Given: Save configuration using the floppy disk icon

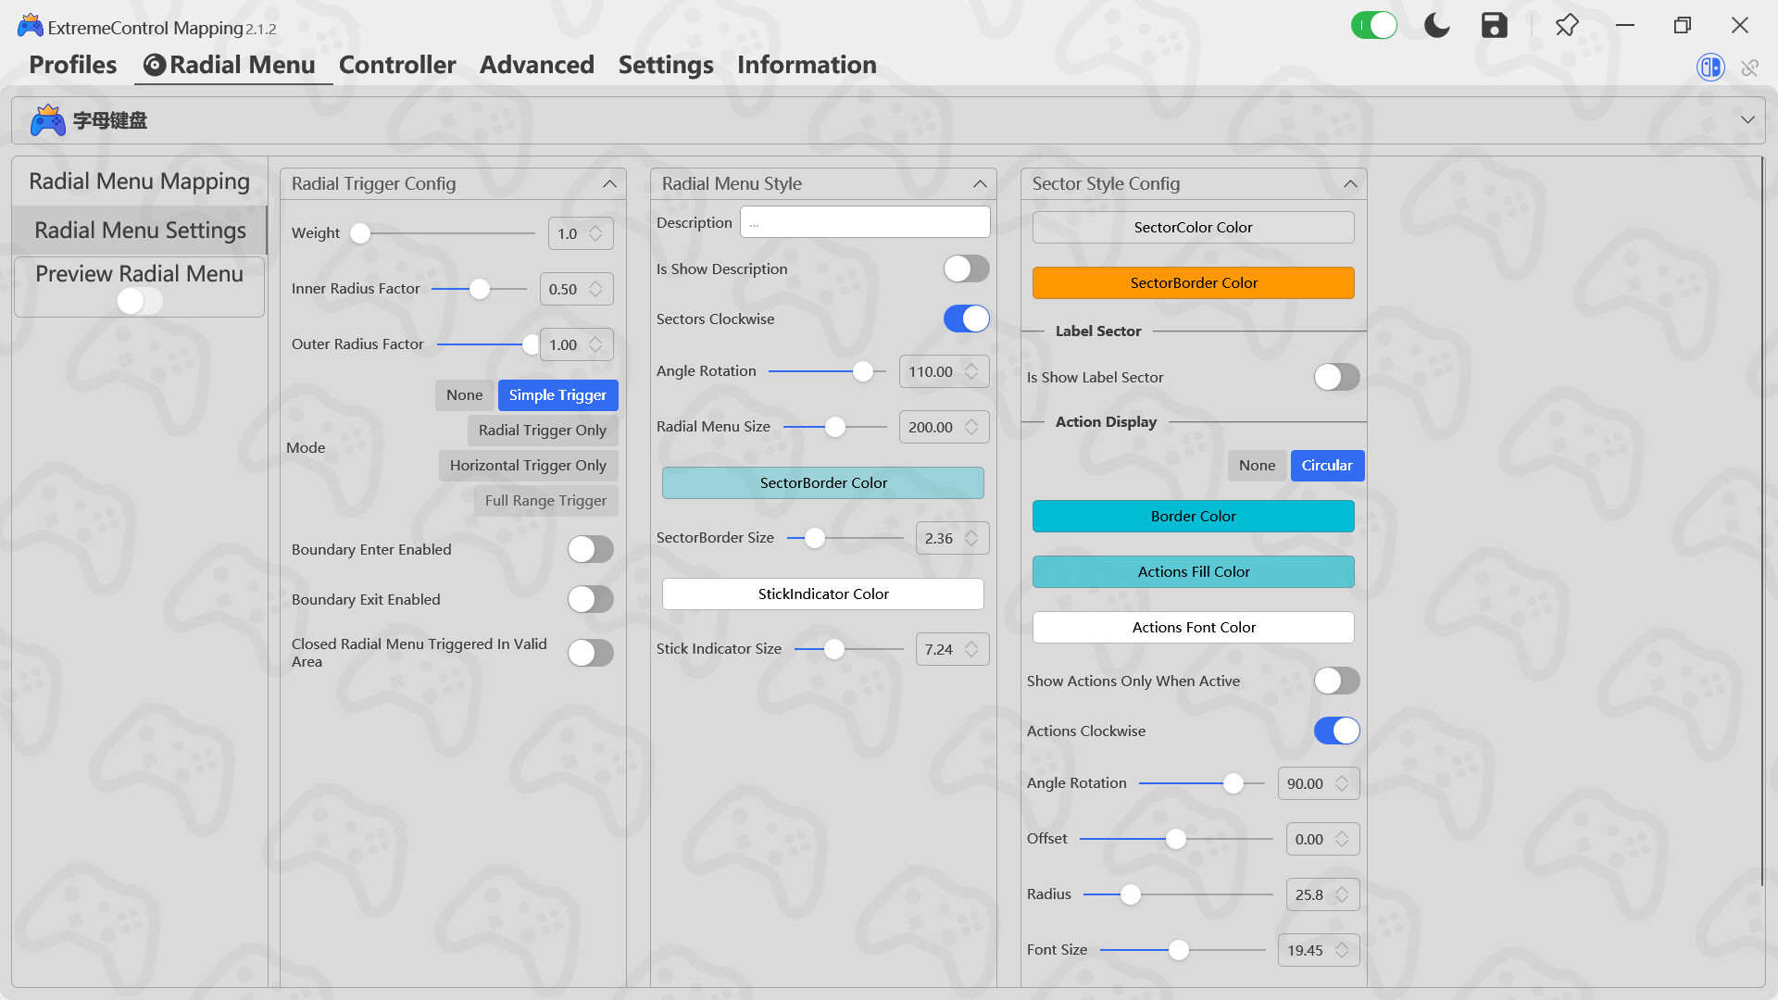Looking at the screenshot, I should click(x=1493, y=25).
